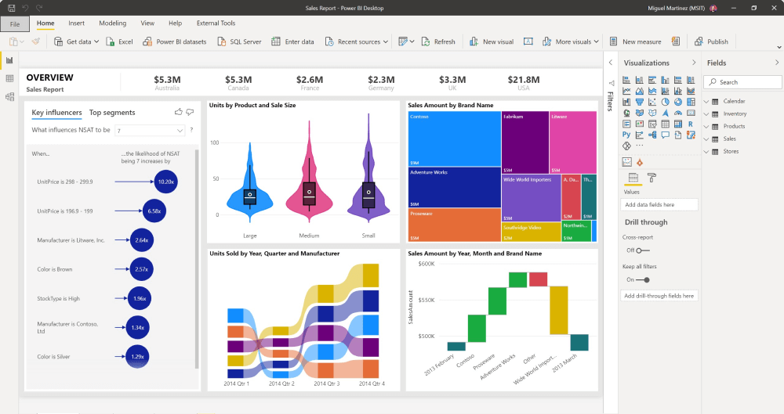Click the SQL Server button
784x414 pixels.
(x=239, y=42)
